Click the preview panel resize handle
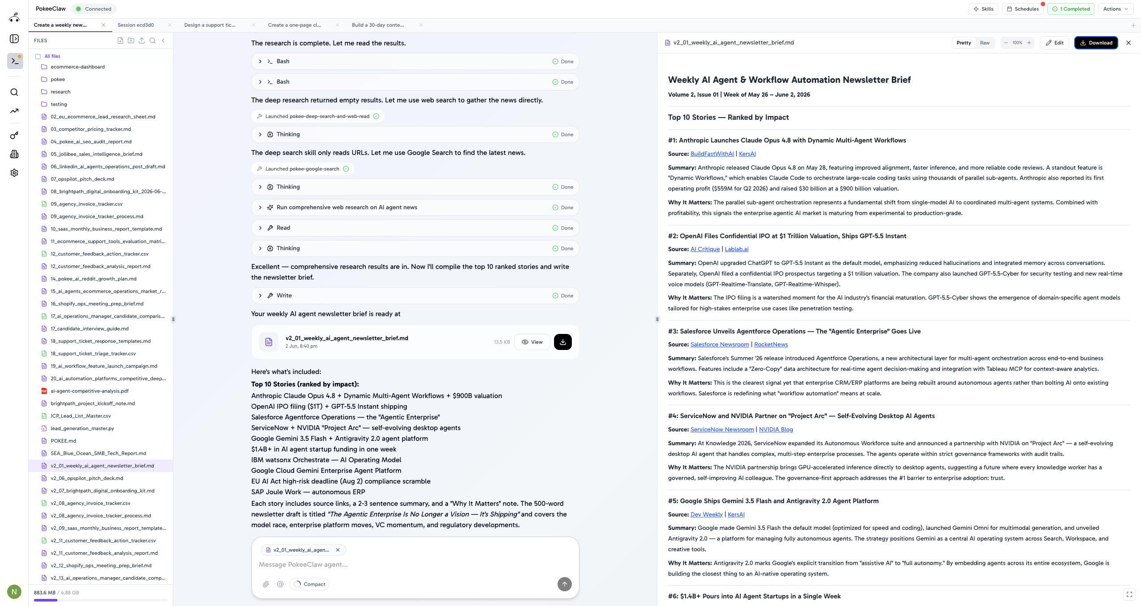The width and height of the screenshot is (1141, 606). [657, 319]
